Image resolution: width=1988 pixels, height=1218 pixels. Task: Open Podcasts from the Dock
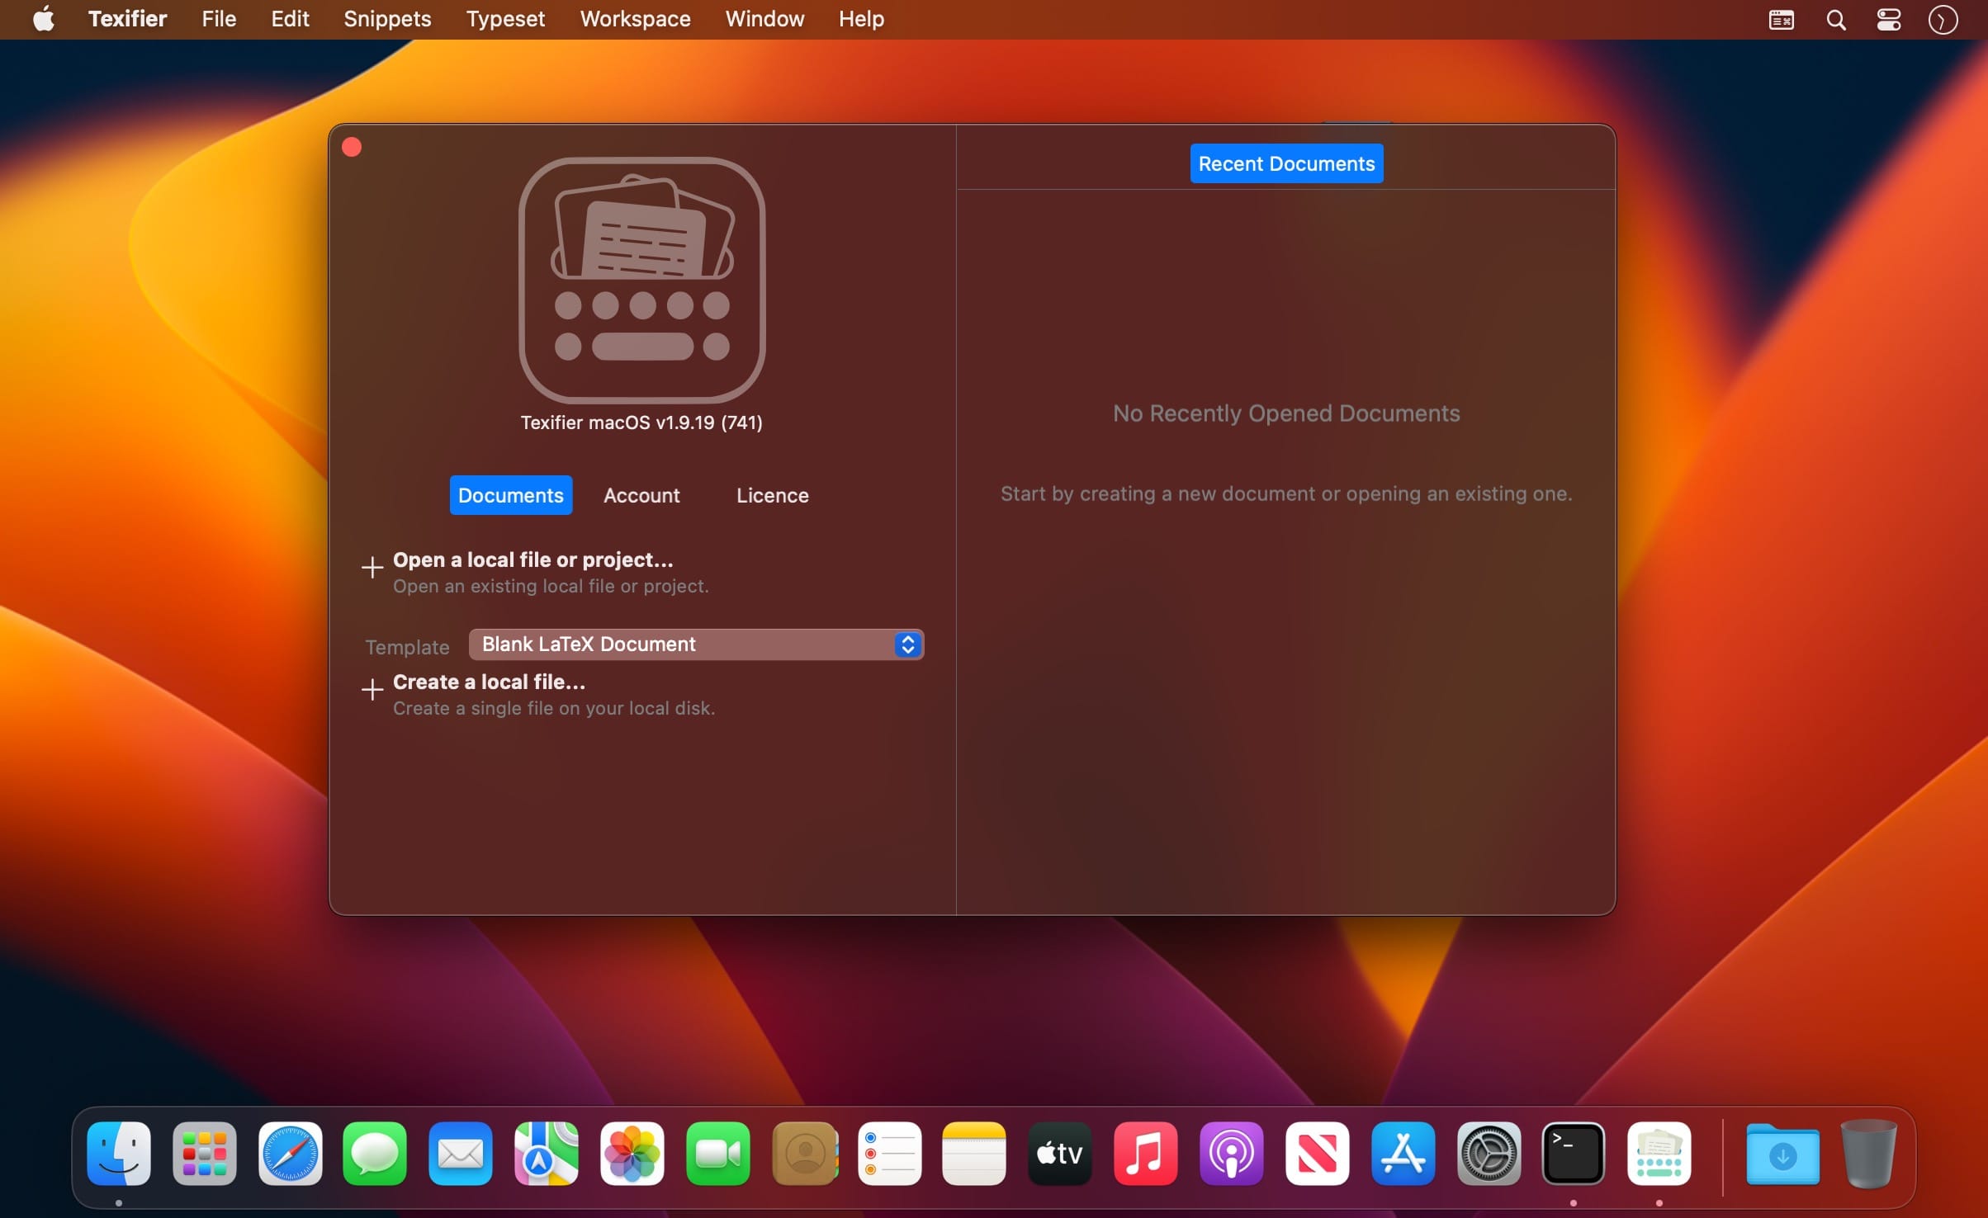(1232, 1154)
